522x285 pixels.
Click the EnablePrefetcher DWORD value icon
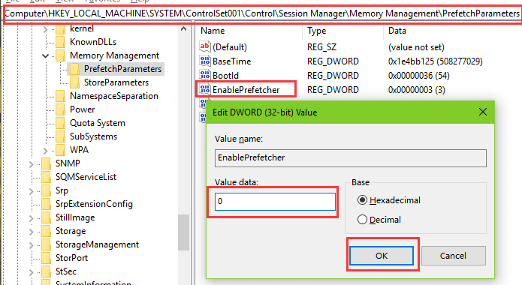[205, 89]
